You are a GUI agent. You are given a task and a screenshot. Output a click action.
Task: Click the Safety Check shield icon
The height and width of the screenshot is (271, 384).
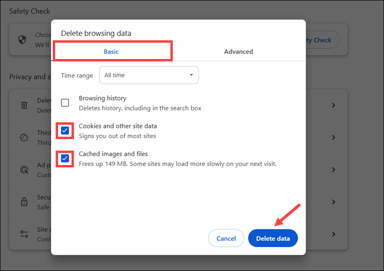[22, 39]
